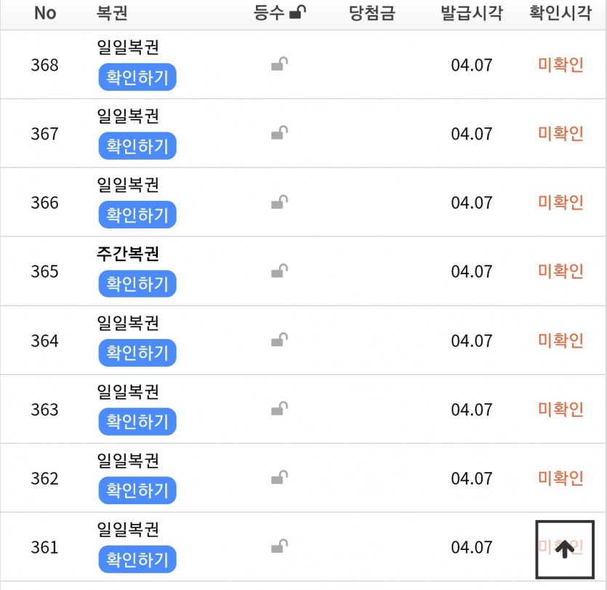This screenshot has height=590, width=607.
Task: Click the lock icon in row 367
Action: [279, 133]
